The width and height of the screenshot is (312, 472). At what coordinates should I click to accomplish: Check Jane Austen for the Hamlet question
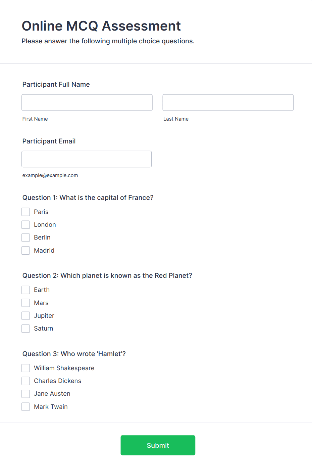click(x=25, y=393)
